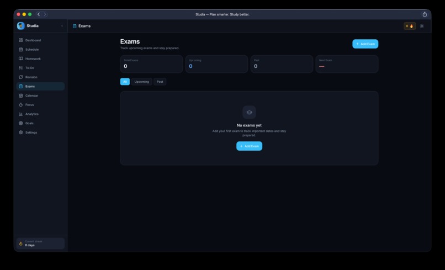Click the Exams clipboard icon in header
445x270 pixels.
point(75,26)
